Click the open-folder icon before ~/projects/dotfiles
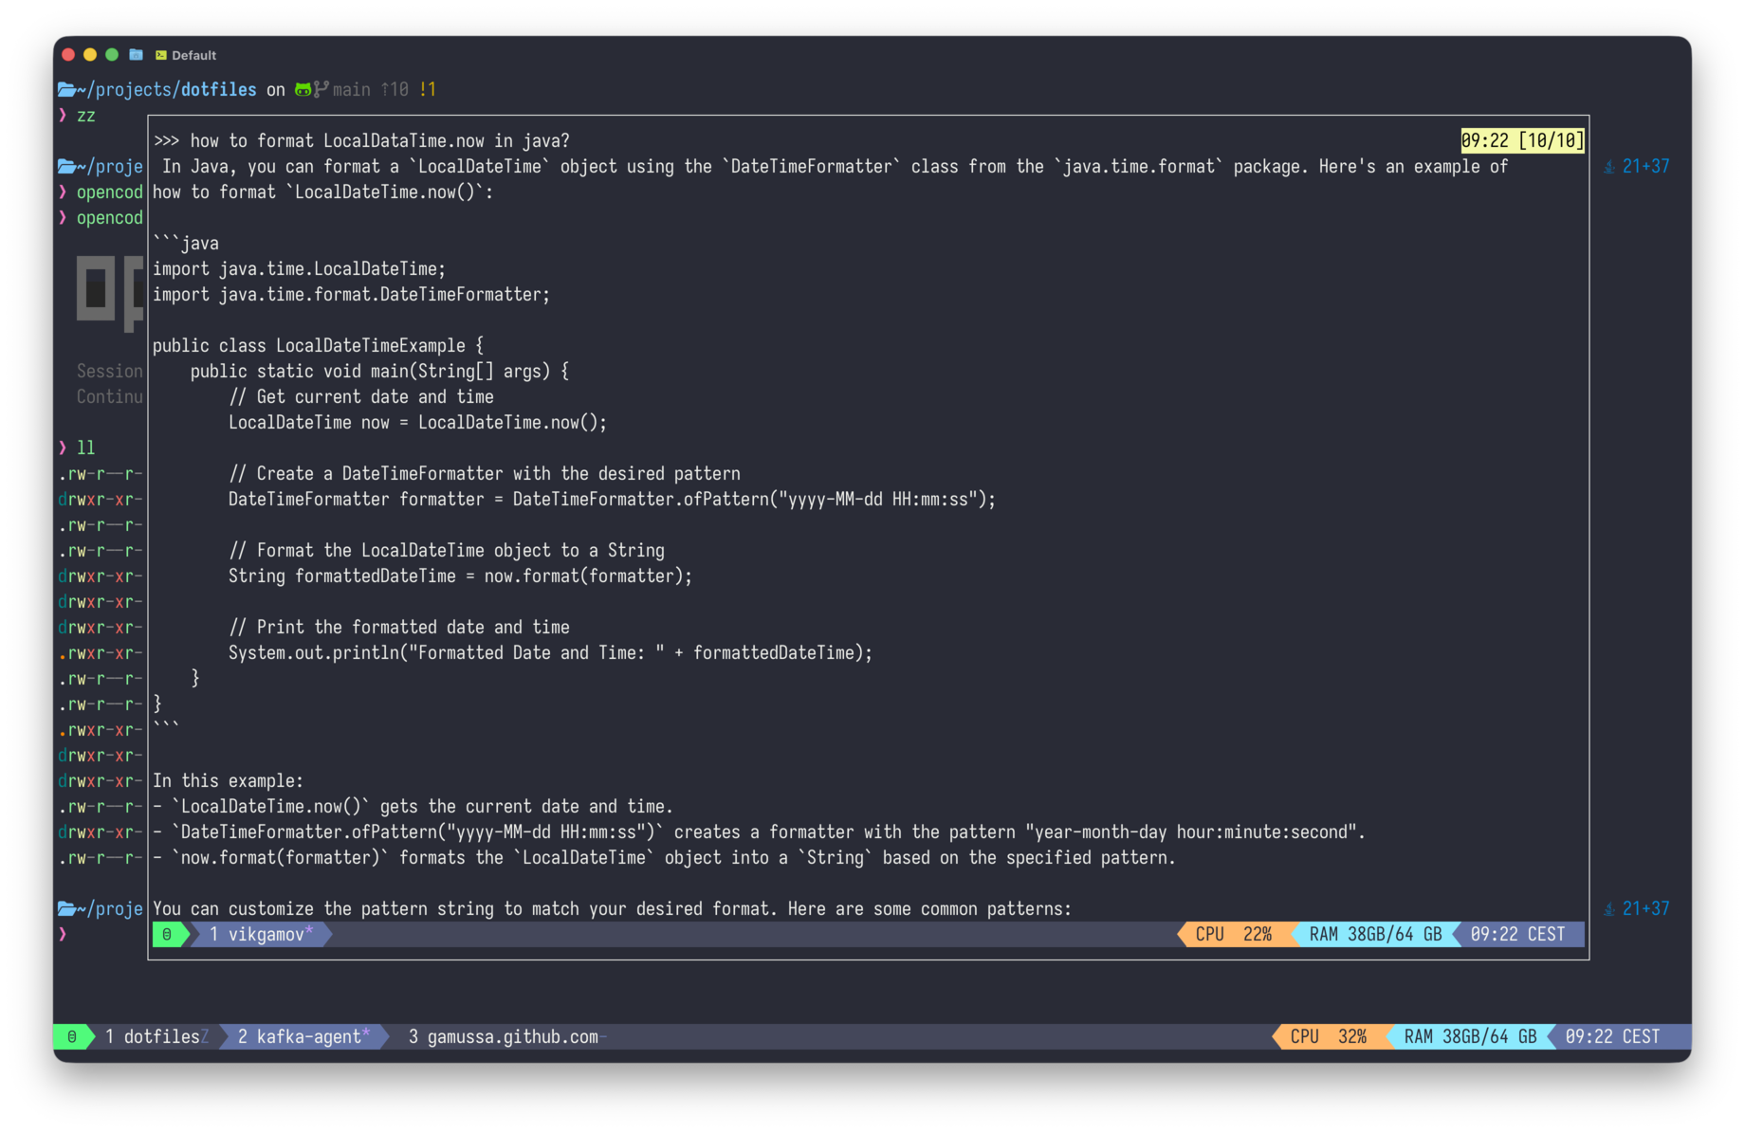Screen dimensions: 1745x1133 pyautogui.click(x=66, y=89)
